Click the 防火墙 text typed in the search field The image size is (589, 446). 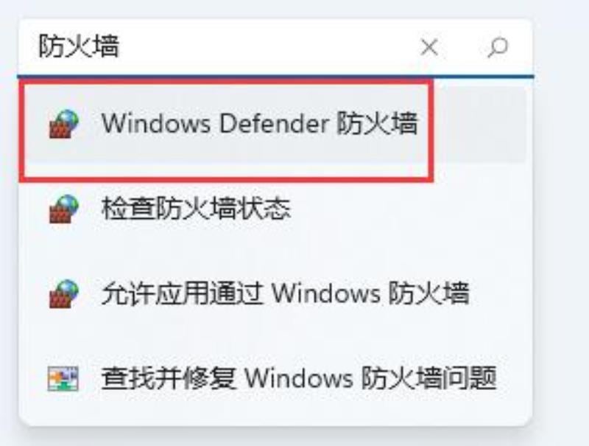point(79,46)
